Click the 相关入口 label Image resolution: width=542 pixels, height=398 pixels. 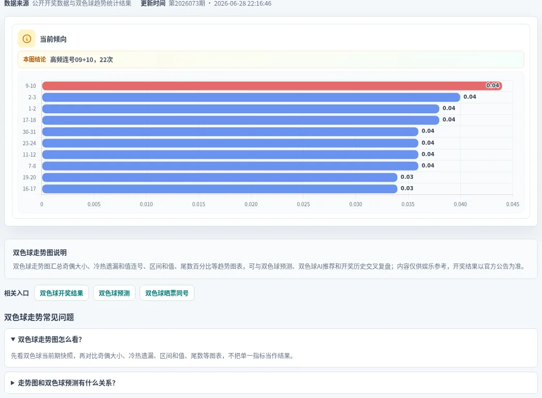[x=16, y=293]
